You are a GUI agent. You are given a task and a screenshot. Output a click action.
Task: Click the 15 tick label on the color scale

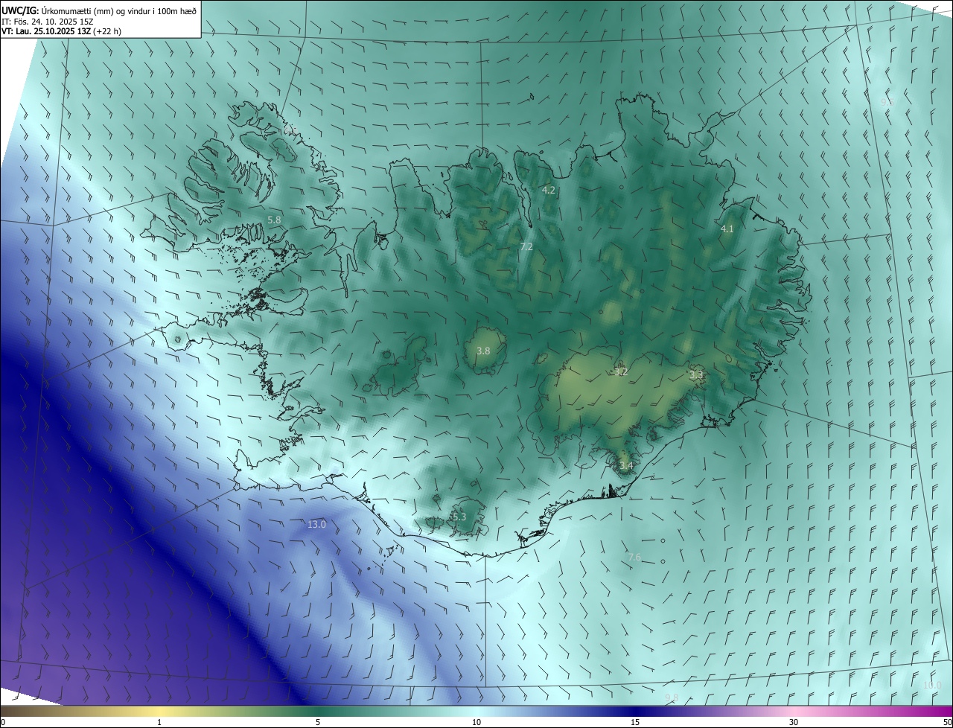(x=635, y=723)
